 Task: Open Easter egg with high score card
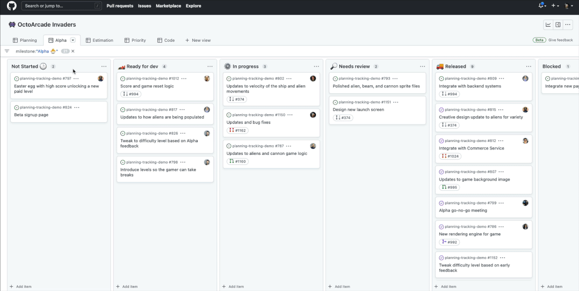(56, 89)
